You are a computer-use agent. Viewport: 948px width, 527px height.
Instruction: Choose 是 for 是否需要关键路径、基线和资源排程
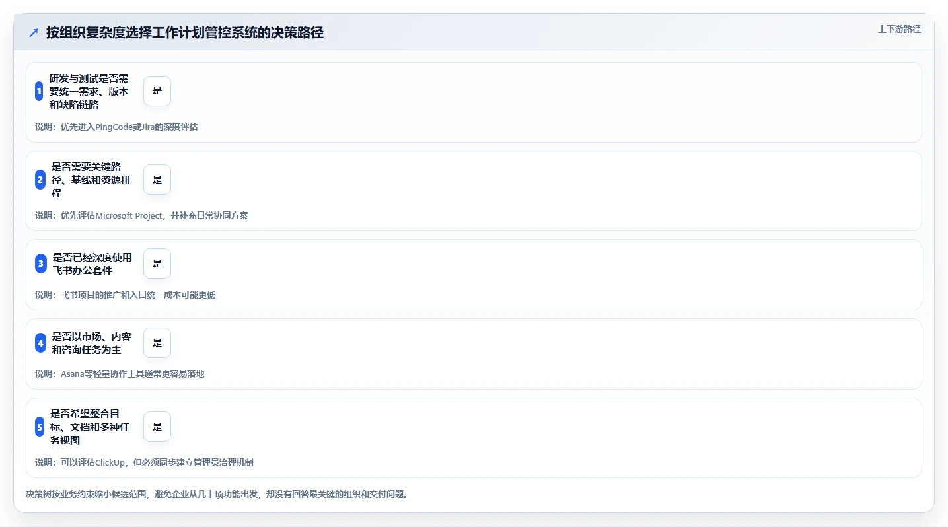(x=157, y=180)
